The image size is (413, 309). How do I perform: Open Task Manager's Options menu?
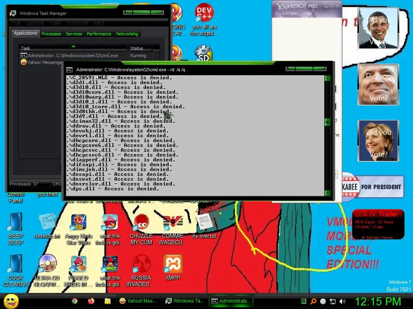(35, 23)
